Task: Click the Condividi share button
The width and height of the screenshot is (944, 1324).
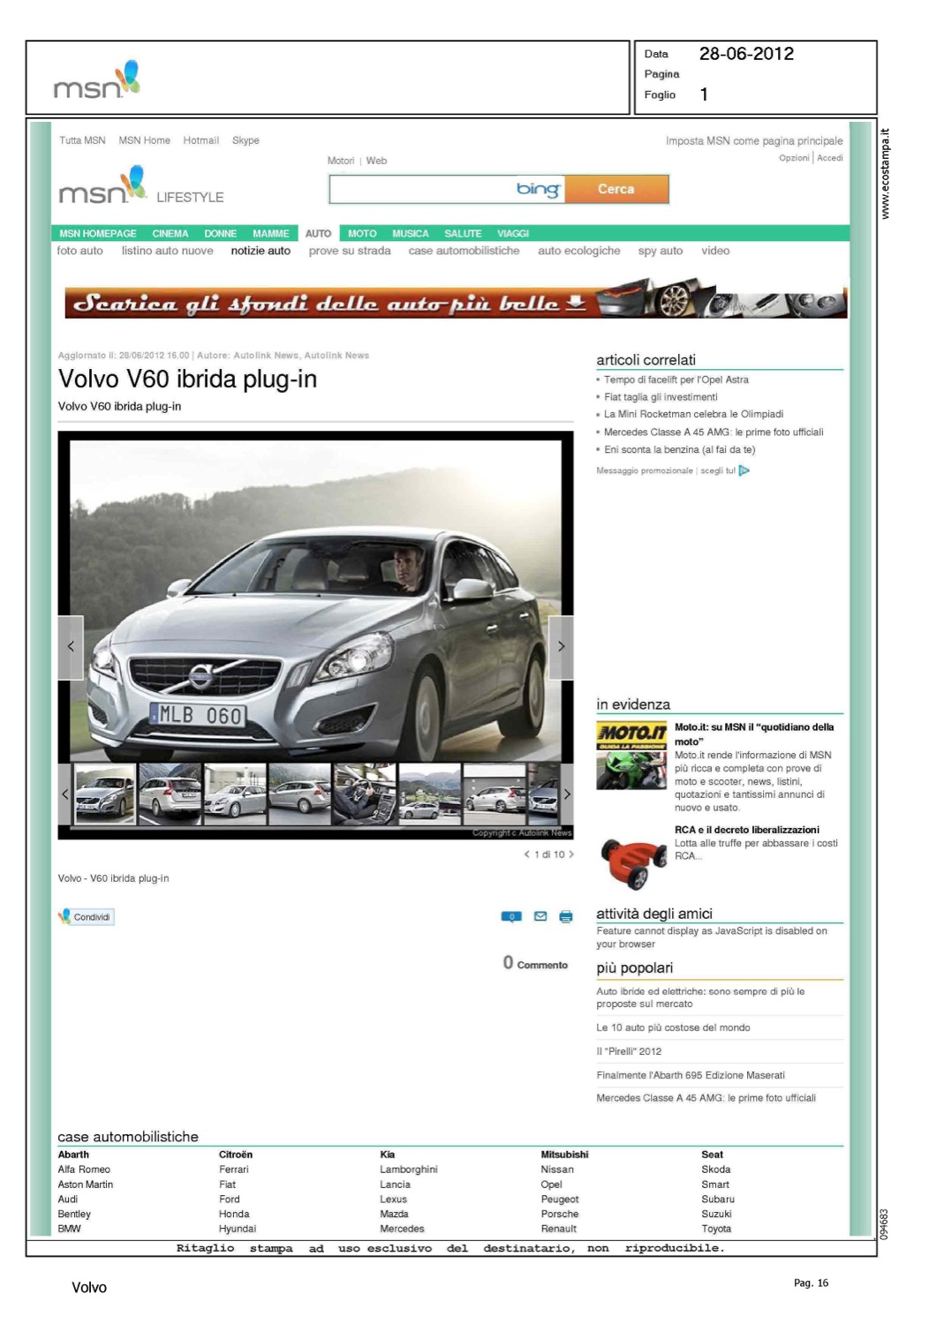Action: [87, 917]
